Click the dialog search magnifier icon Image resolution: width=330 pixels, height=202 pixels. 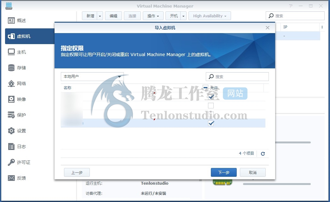pyautogui.click(x=211, y=77)
